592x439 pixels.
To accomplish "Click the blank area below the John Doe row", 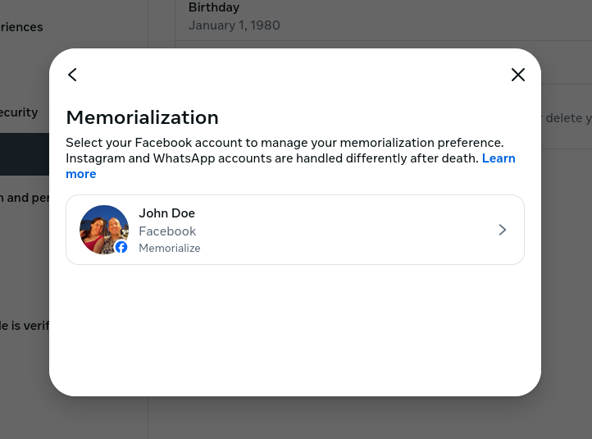I will (295, 328).
